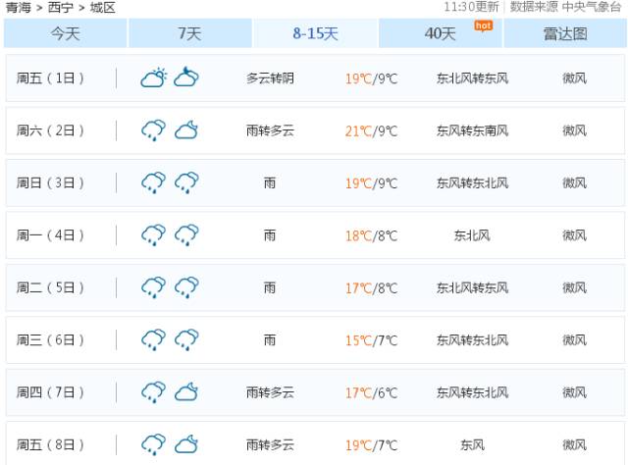Click night cloudy icon for 周六（2日）

point(186,130)
